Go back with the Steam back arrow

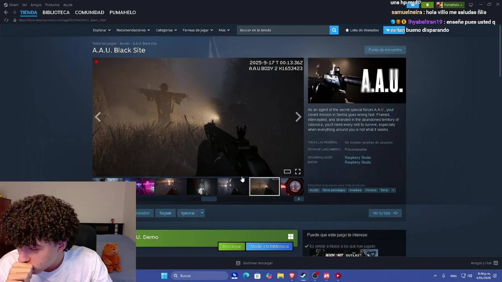(6, 13)
